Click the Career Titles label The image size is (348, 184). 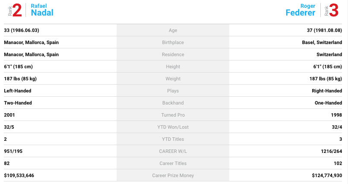click(x=173, y=163)
